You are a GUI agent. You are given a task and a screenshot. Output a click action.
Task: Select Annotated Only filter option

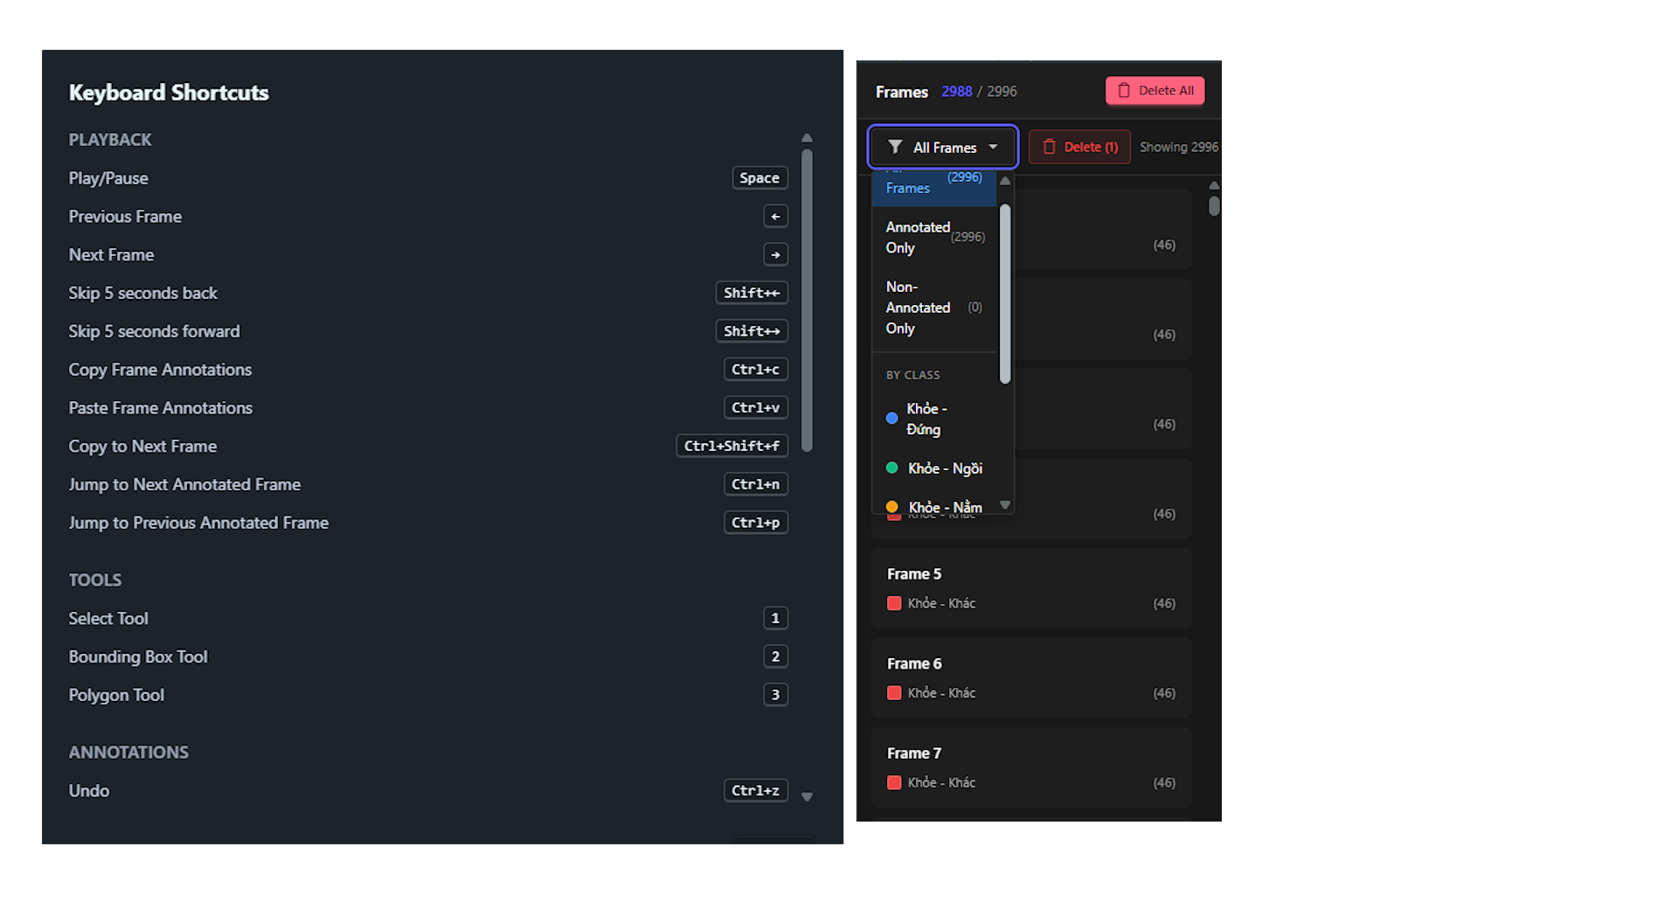(x=933, y=237)
